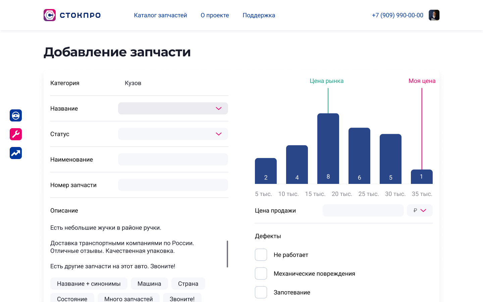Click the СТОКПРО logo icon

click(x=50, y=15)
